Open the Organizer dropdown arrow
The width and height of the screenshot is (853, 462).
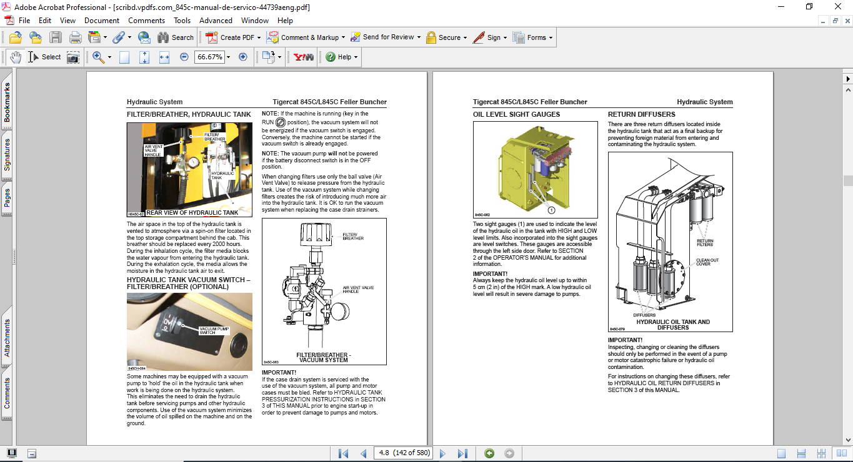(x=105, y=37)
